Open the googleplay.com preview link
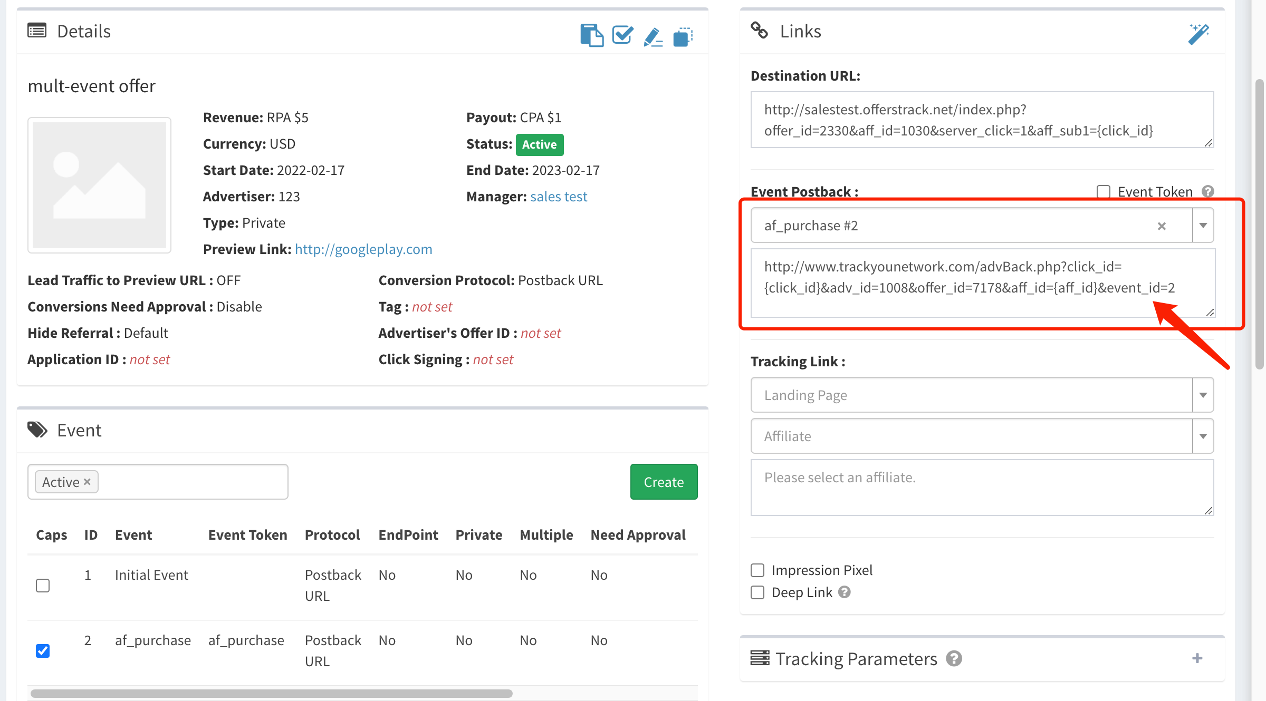The width and height of the screenshot is (1266, 701). 363,249
